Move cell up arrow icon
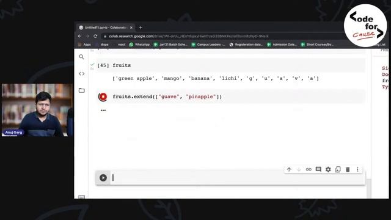Viewport: 391px width, 220px height. click(x=289, y=169)
